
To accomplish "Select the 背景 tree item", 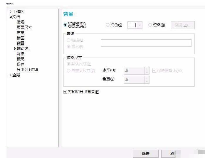I will coord(21,43).
